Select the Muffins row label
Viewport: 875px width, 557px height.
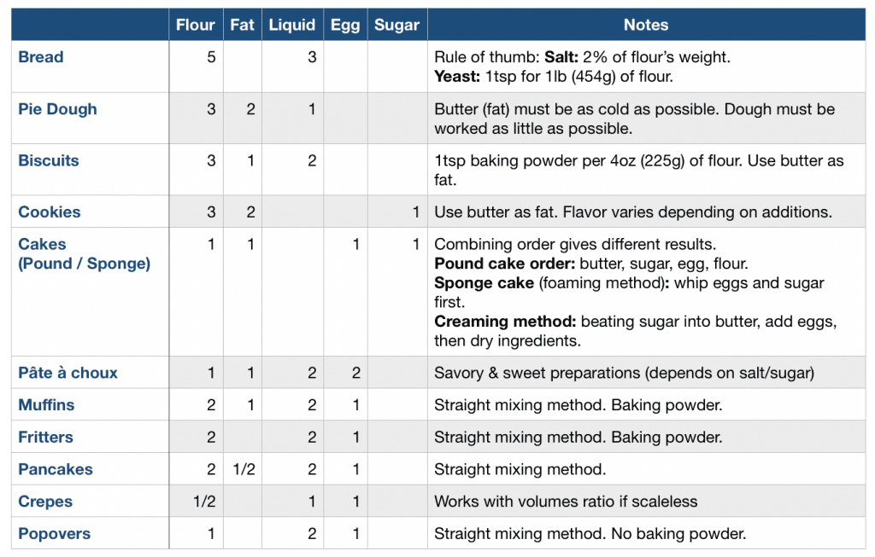pyautogui.click(x=46, y=405)
